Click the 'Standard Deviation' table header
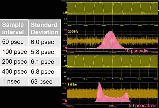The width and height of the screenshot is (159, 108). tap(44, 28)
